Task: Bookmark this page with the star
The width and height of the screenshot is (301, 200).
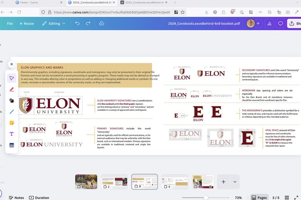Action: click(x=182, y=12)
